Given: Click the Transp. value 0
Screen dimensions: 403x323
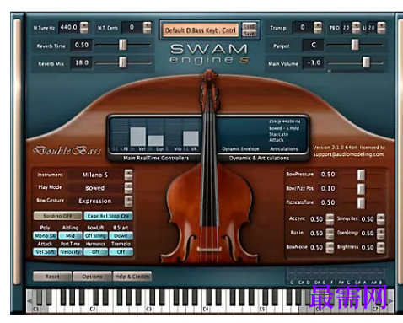Looking at the screenshot, I should pyautogui.click(x=303, y=27).
